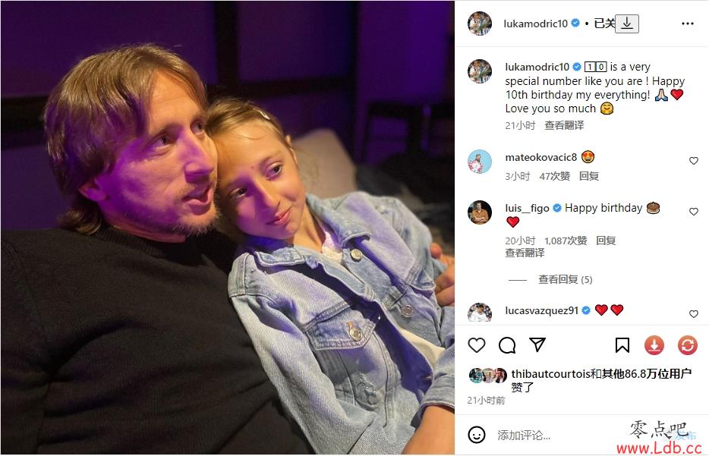Like luis__figo's Happy birthday comment
The width and height of the screenshot is (709, 456).
(x=694, y=211)
